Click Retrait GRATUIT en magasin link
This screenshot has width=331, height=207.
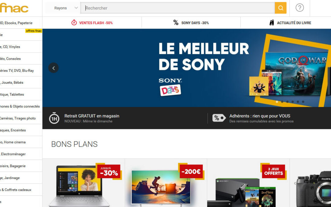click(x=92, y=116)
